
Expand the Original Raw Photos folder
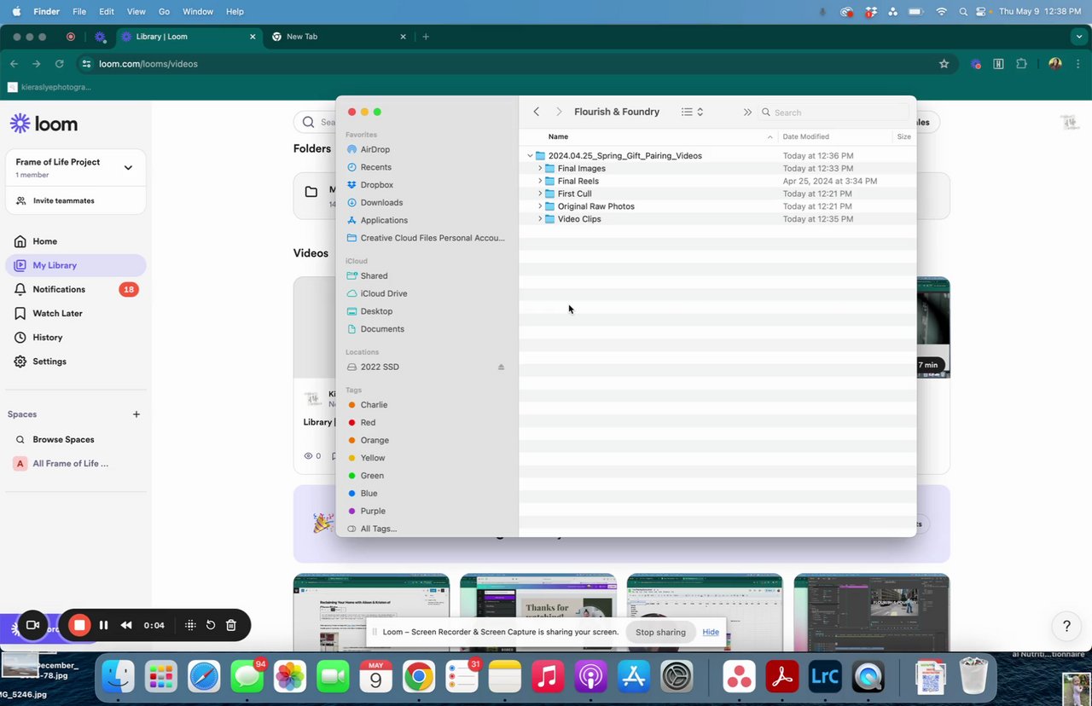point(540,206)
